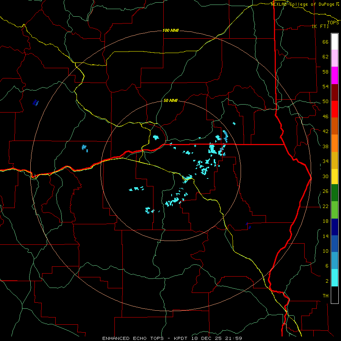341x341 pixels.
Task: Click the steel light-blue legend swatch
Action: coord(335,261)
